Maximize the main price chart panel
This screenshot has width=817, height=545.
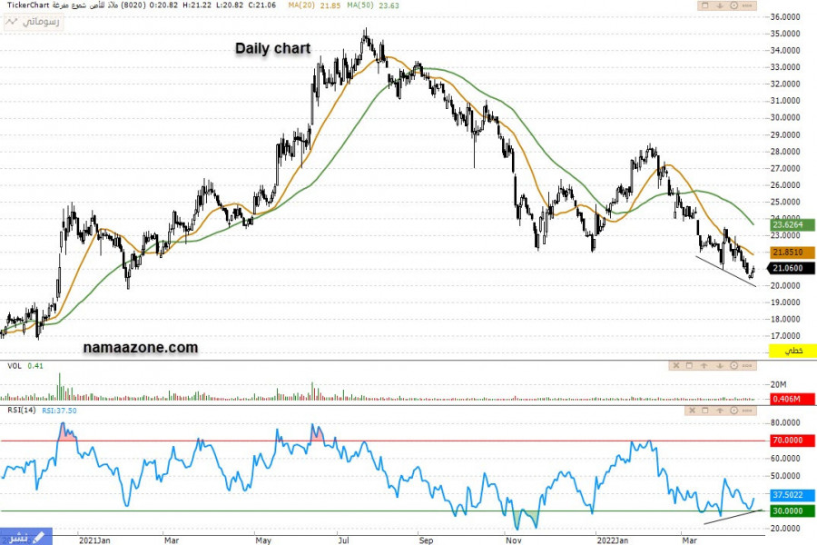(x=704, y=5)
